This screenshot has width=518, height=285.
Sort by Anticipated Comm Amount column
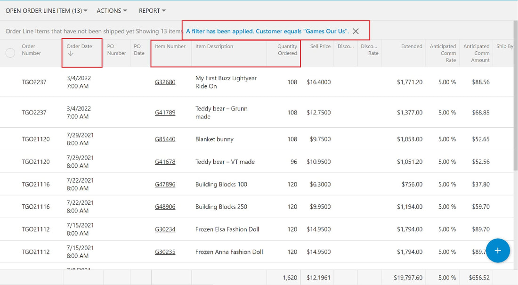click(477, 53)
